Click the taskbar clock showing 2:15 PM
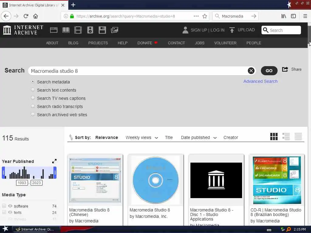311x233 pixels. point(300,229)
